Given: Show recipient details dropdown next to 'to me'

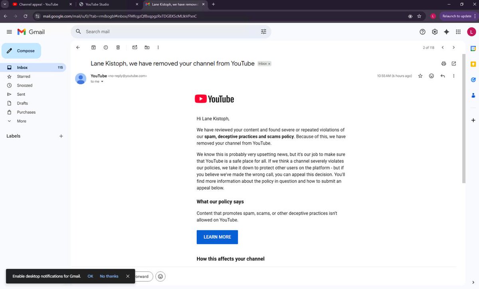Looking at the screenshot, I should 102,81.
